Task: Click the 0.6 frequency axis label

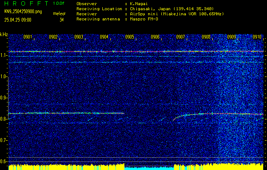Action: 3,161
